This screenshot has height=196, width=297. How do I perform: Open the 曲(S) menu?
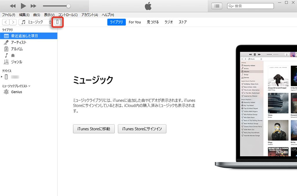[36, 15]
